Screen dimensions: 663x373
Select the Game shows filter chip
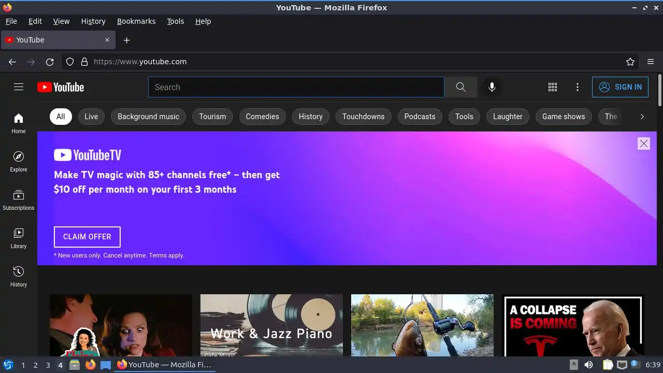(x=564, y=117)
